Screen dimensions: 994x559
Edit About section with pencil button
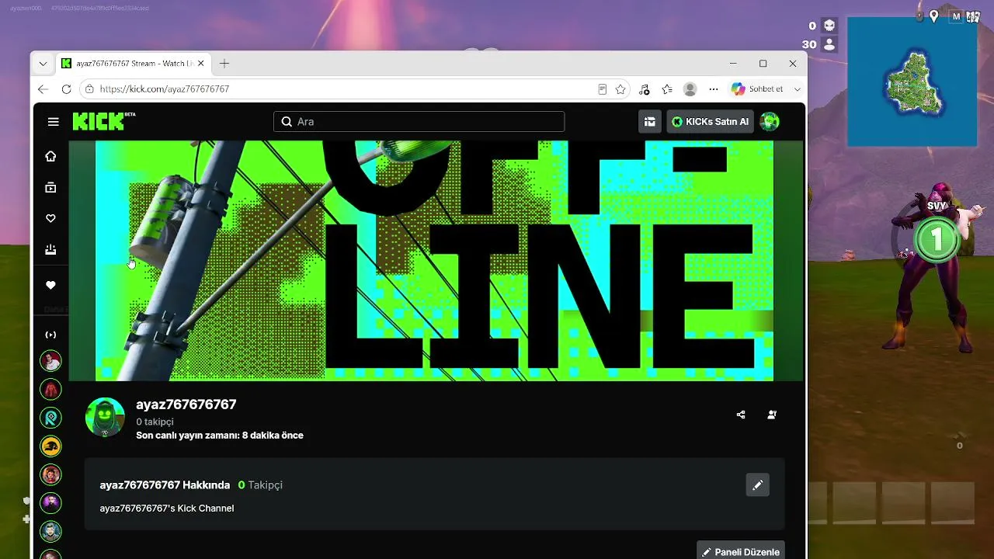[x=757, y=485]
